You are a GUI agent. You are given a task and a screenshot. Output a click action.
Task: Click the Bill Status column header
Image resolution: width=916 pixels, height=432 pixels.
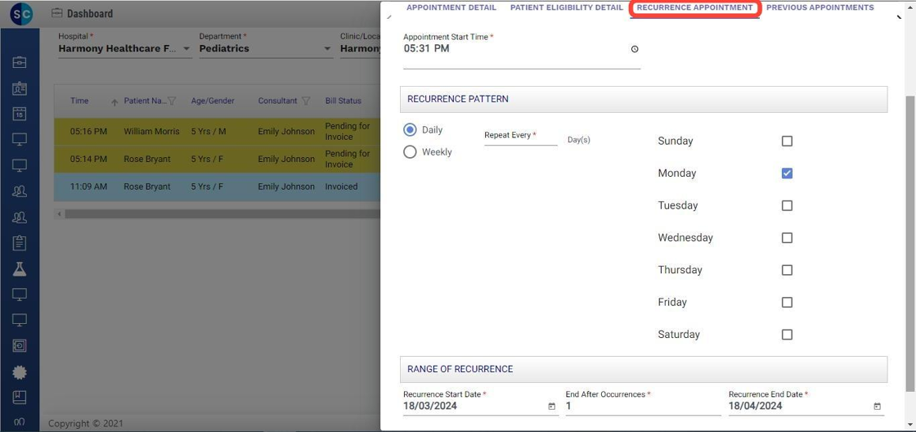click(x=343, y=101)
